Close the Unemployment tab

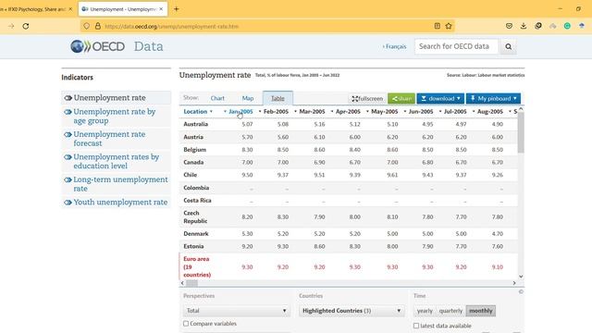[161, 8]
